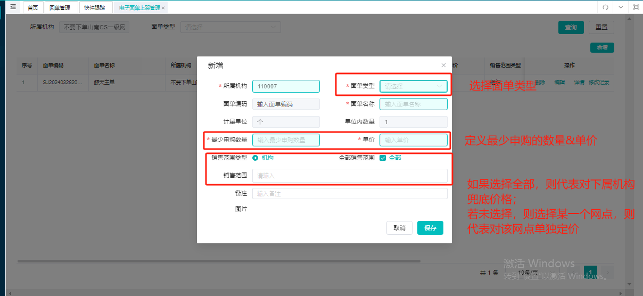
Task: Open 面单类型 dropdown in dialog
Action: point(414,86)
